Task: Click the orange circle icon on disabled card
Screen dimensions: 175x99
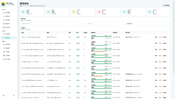Action: point(74,12)
